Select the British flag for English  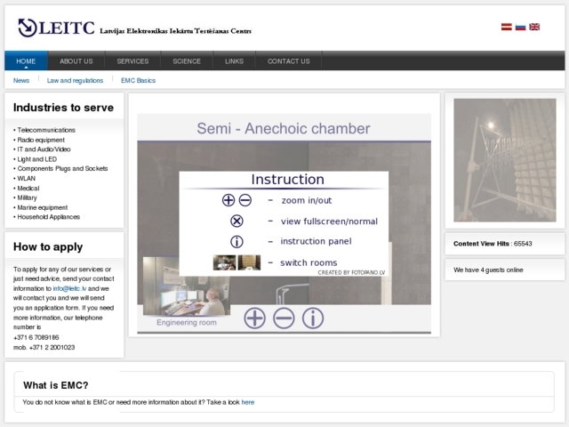[534, 27]
